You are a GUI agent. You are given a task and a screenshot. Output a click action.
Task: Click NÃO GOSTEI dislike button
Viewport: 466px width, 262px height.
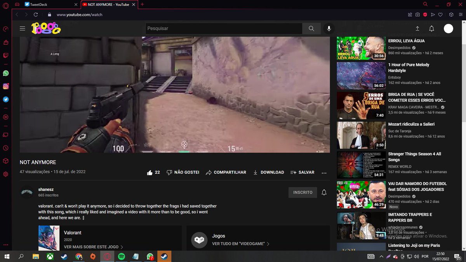pyautogui.click(x=183, y=172)
